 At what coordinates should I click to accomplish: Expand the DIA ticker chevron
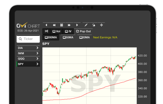(37, 48)
